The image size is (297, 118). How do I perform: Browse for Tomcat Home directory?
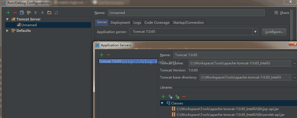coord(294,63)
